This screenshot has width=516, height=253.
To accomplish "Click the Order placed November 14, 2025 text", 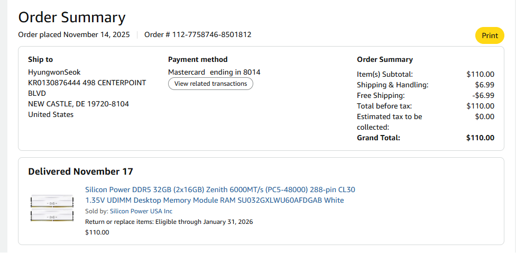I will pos(74,35).
